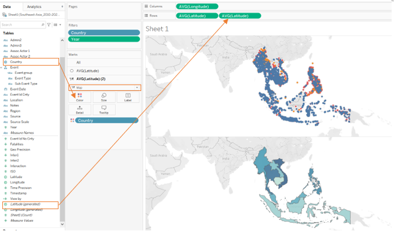Select the AVG(Latitude) (2) marks row

[104, 79]
